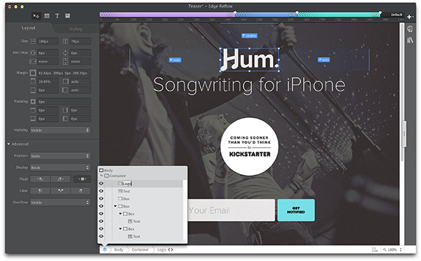Viewport: 421px width, 261px height.
Task: Toggle visibility of first Text layer
Action: pos(101,191)
